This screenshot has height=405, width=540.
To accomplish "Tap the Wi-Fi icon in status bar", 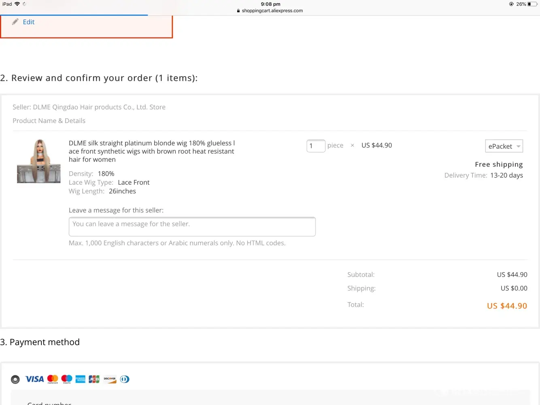I will (17, 4).
